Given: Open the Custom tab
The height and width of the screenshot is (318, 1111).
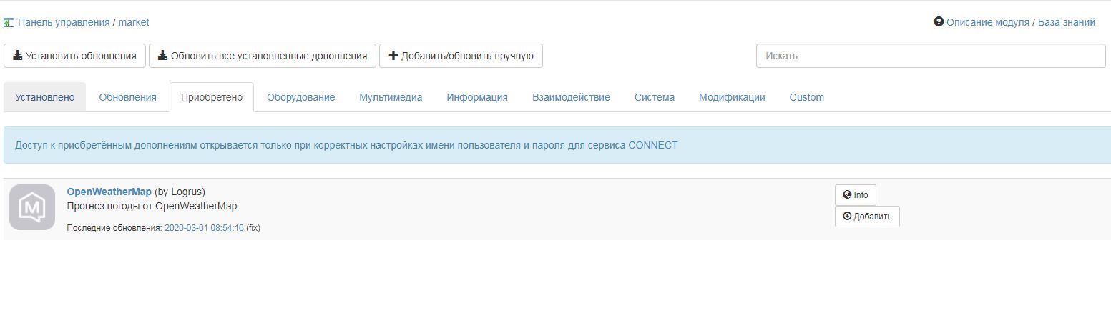Looking at the screenshot, I should click(x=806, y=97).
